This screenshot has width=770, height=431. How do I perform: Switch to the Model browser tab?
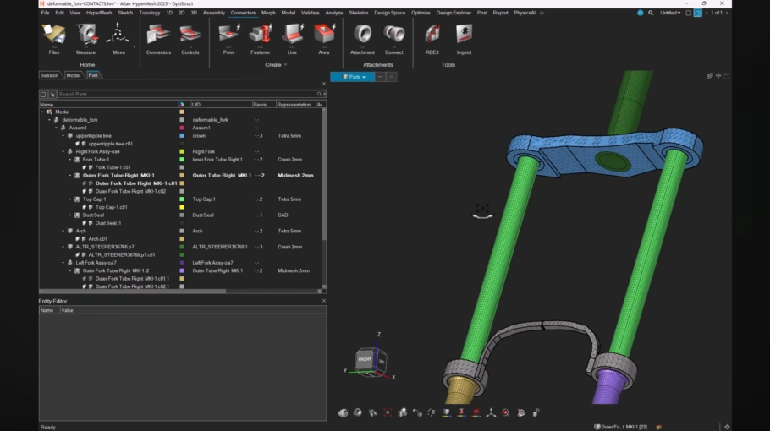(x=73, y=75)
